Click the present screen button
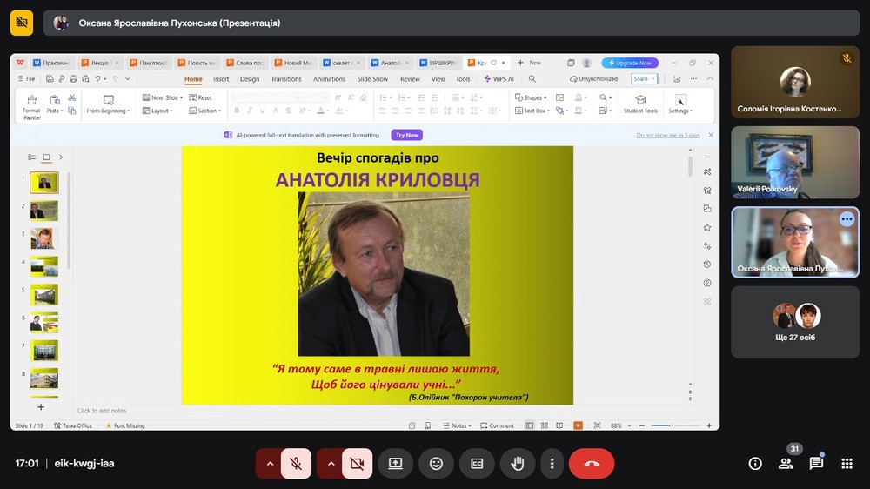Viewport: 870px width, 489px height. 395,464
